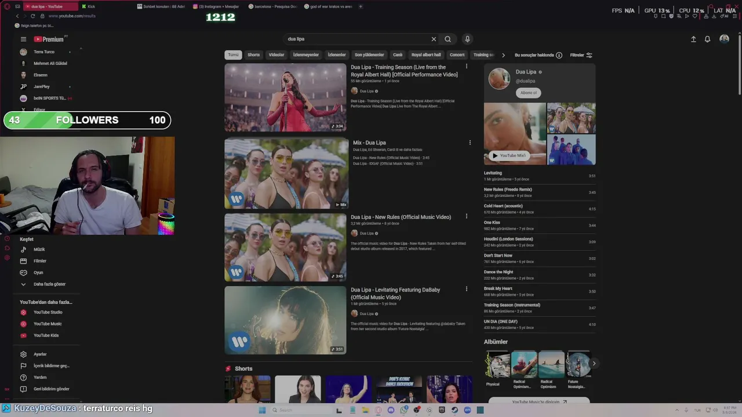
Task: Play Houdini (London Sessions) from song list
Action: (539, 242)
